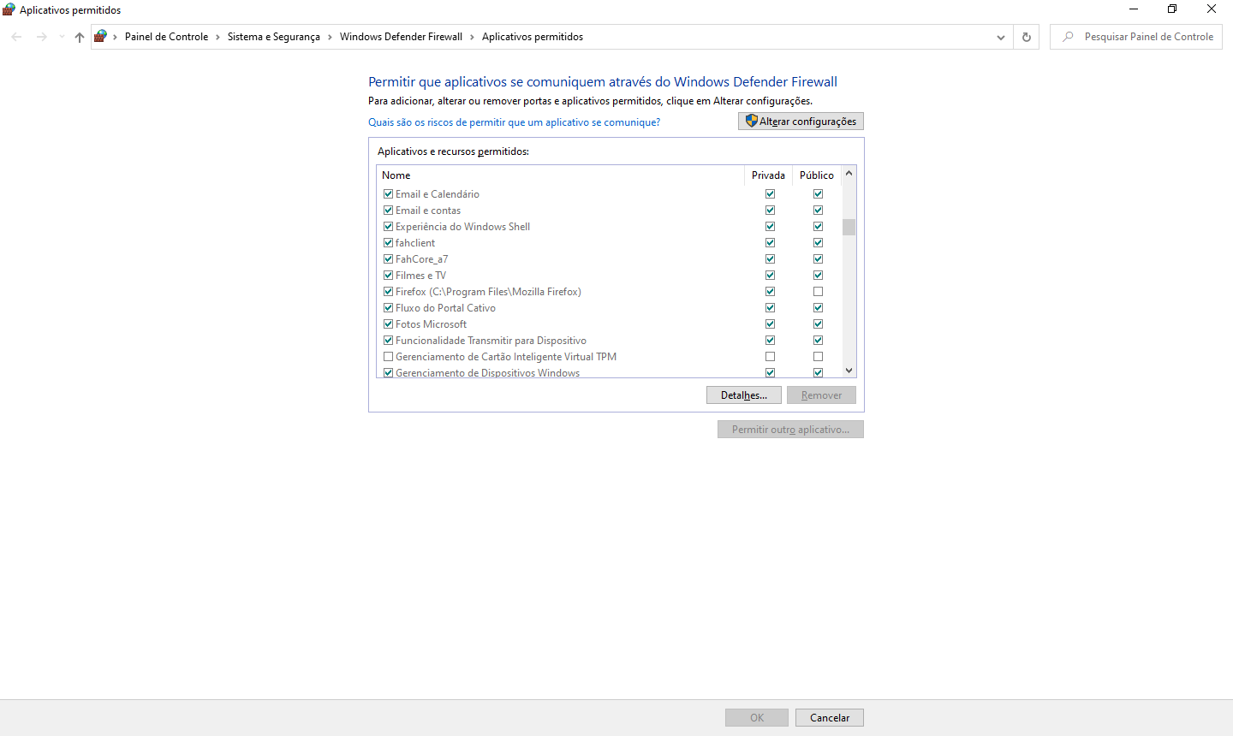Image resolution: width=1233 pixels, height=736 pixels.
Task: Refresh the address bar view
Action: coord(1027,37)
